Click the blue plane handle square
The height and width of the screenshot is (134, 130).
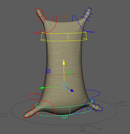pos(48,71)
